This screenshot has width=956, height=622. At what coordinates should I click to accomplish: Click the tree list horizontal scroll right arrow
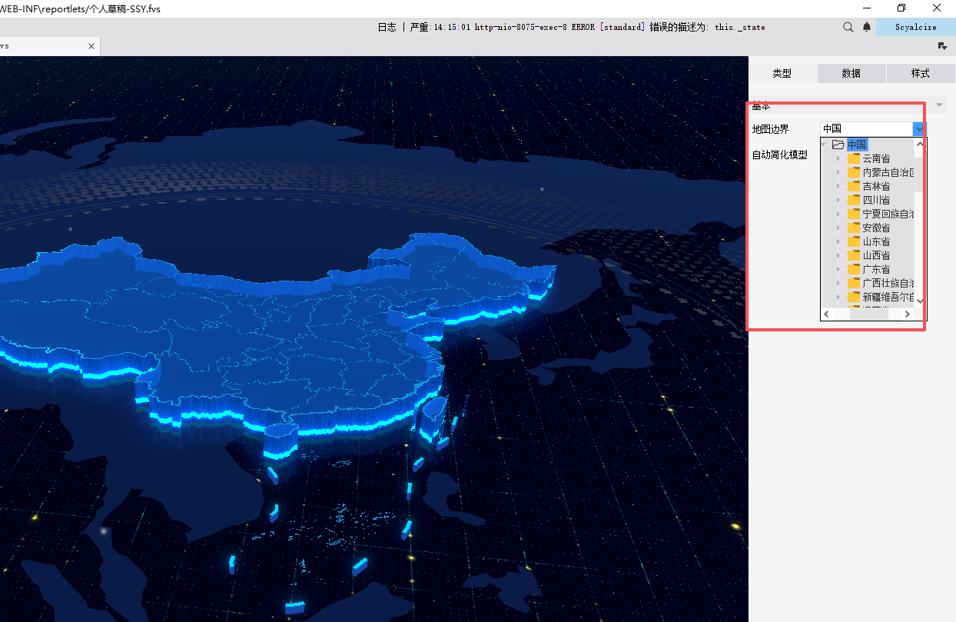[908, 314]
